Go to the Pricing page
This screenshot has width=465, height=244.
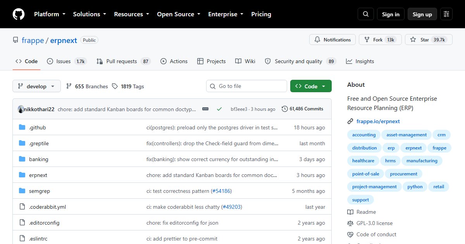click(261, 14)
